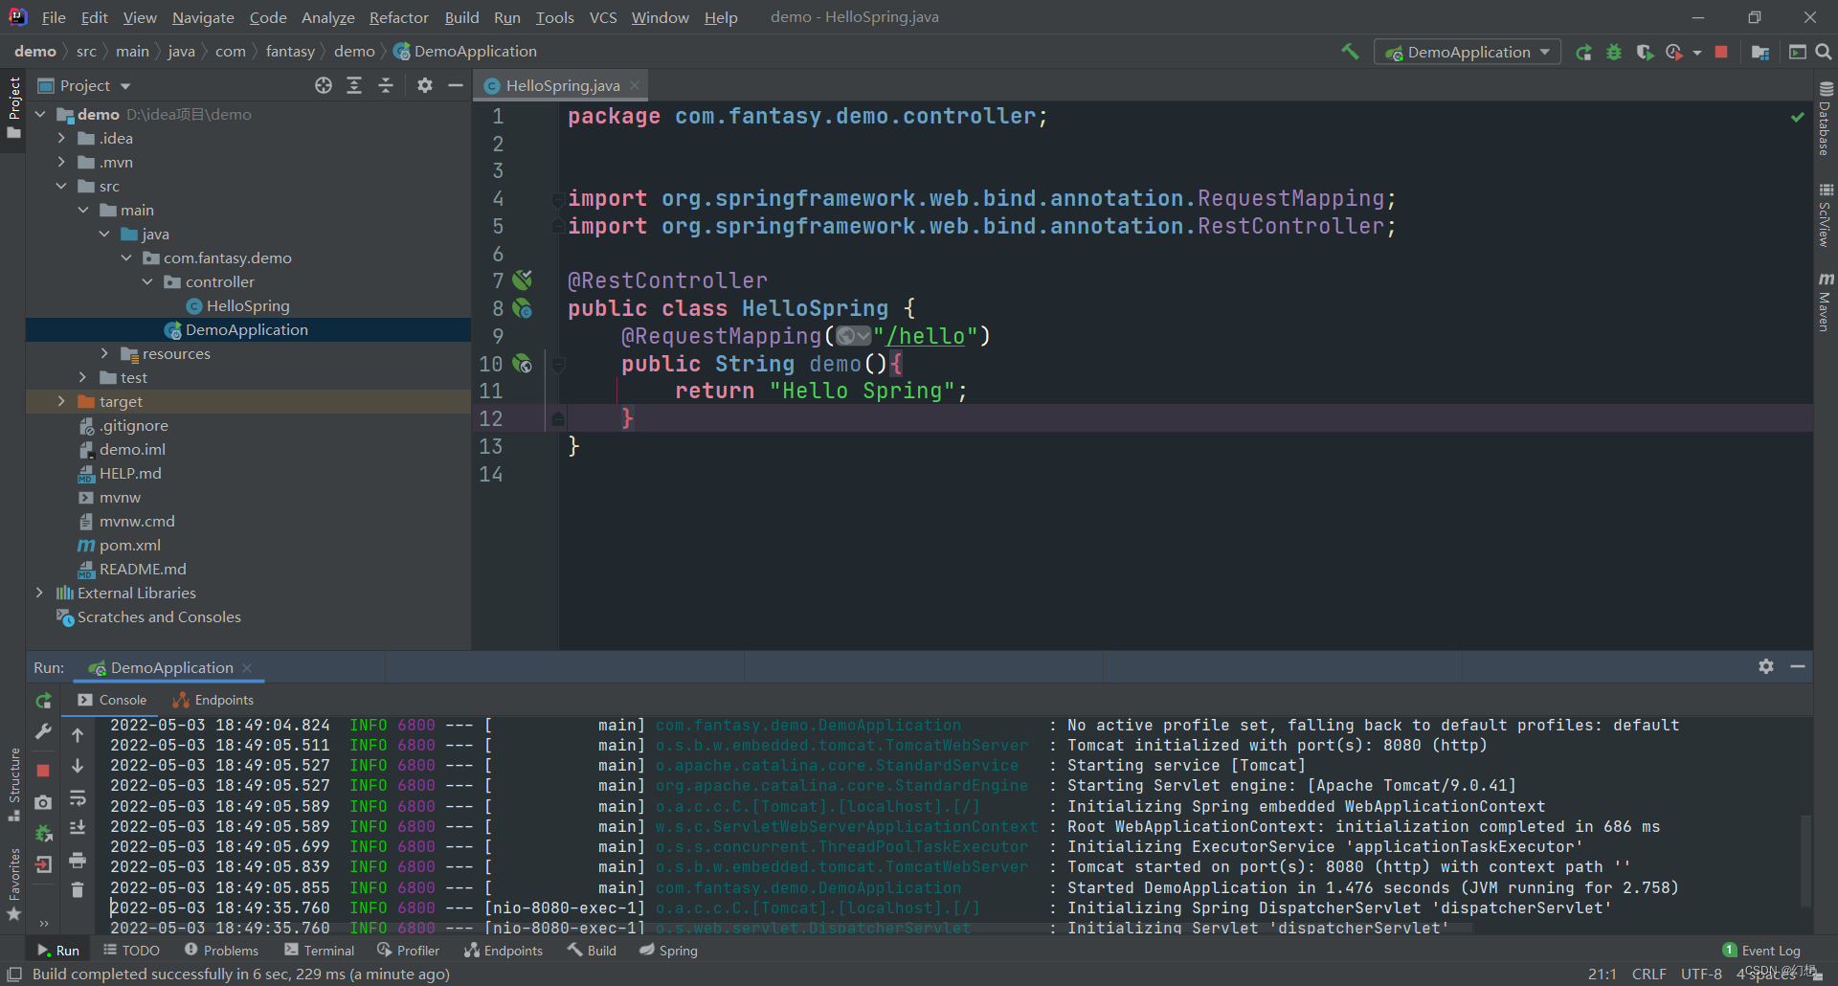Image resolution: width=1838 pixels, height=986 pixels.
Task: Click the Down stack trace arrow icon
Action: point(78,766)
